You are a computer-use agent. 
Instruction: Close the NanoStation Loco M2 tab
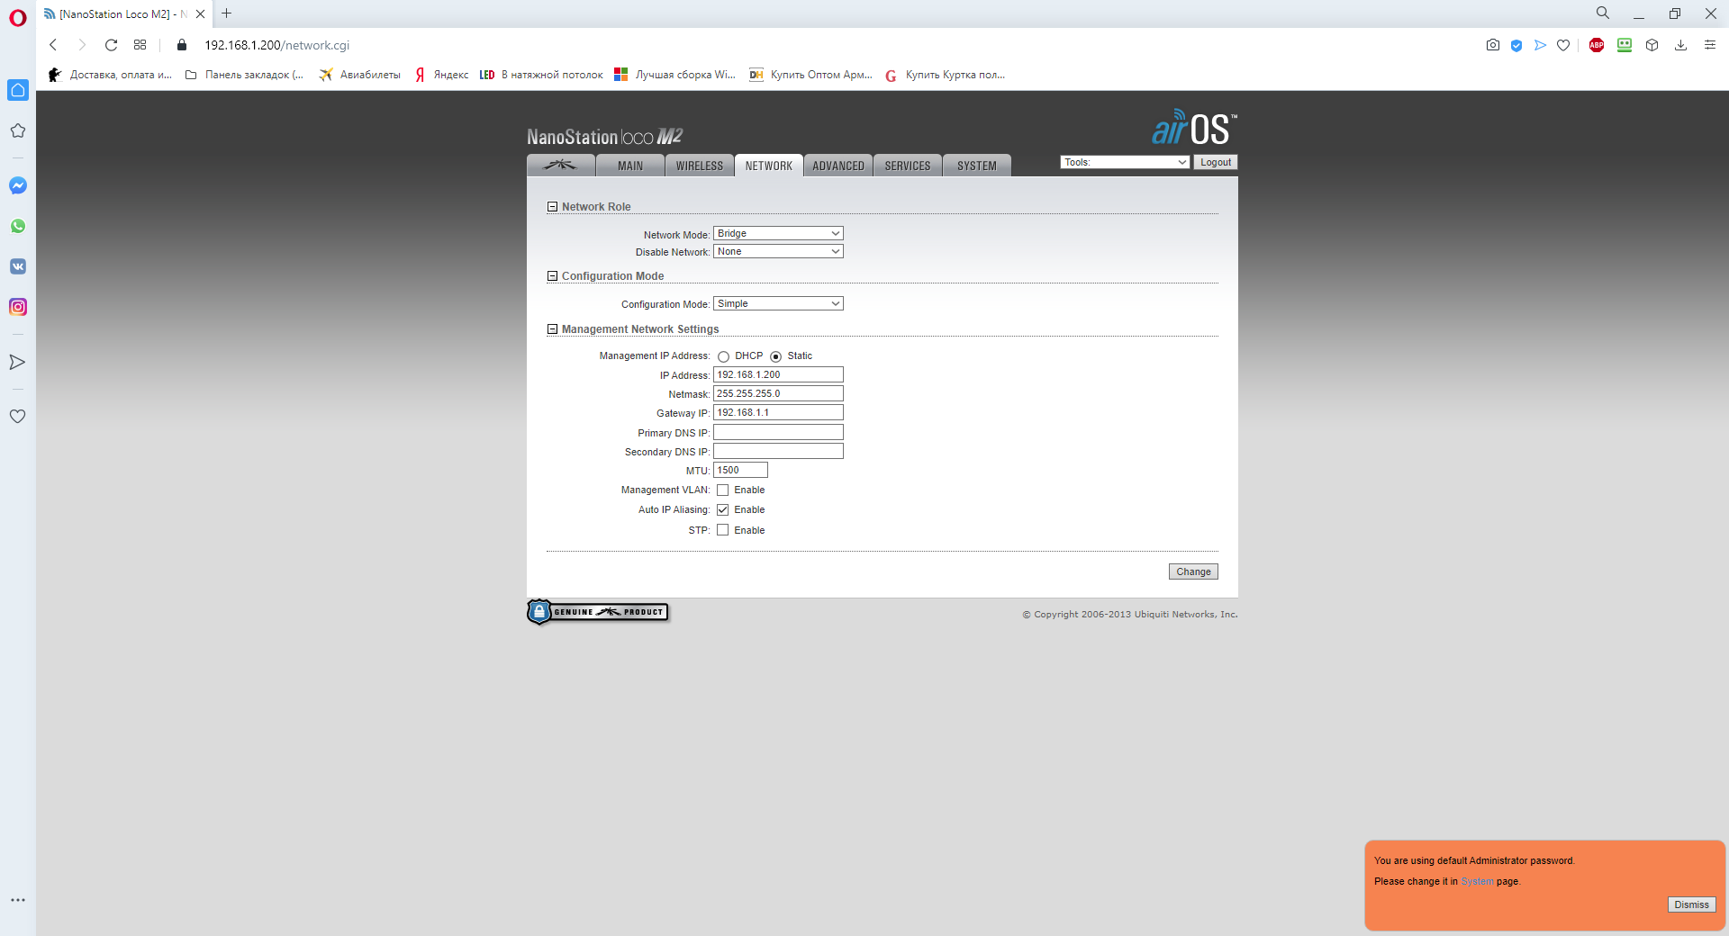click(x=200, y=14)
